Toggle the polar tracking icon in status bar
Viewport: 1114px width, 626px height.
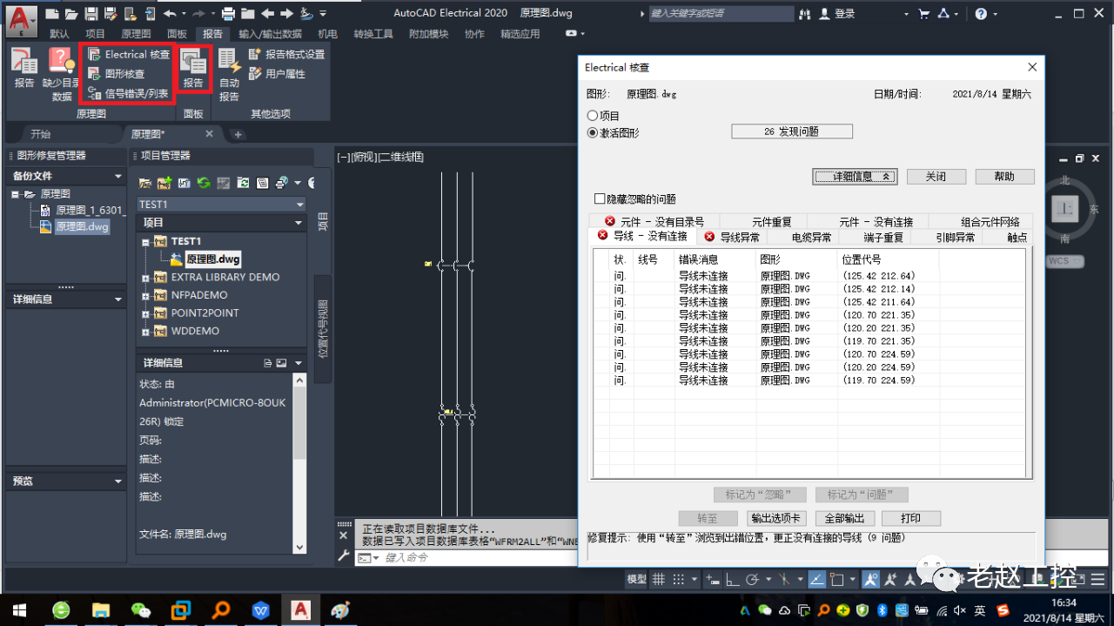[x=754, y=579]
